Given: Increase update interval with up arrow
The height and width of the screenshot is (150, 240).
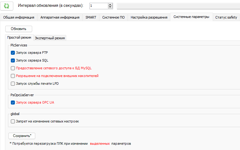Looking at the screenshot, I should (110, 4).
